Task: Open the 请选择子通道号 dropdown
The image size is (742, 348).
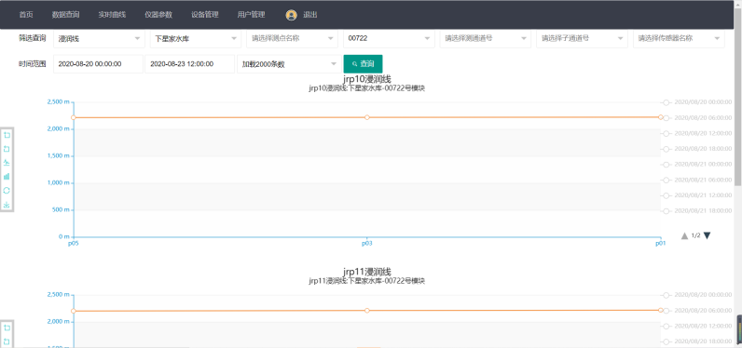Action: click(582, 39)
